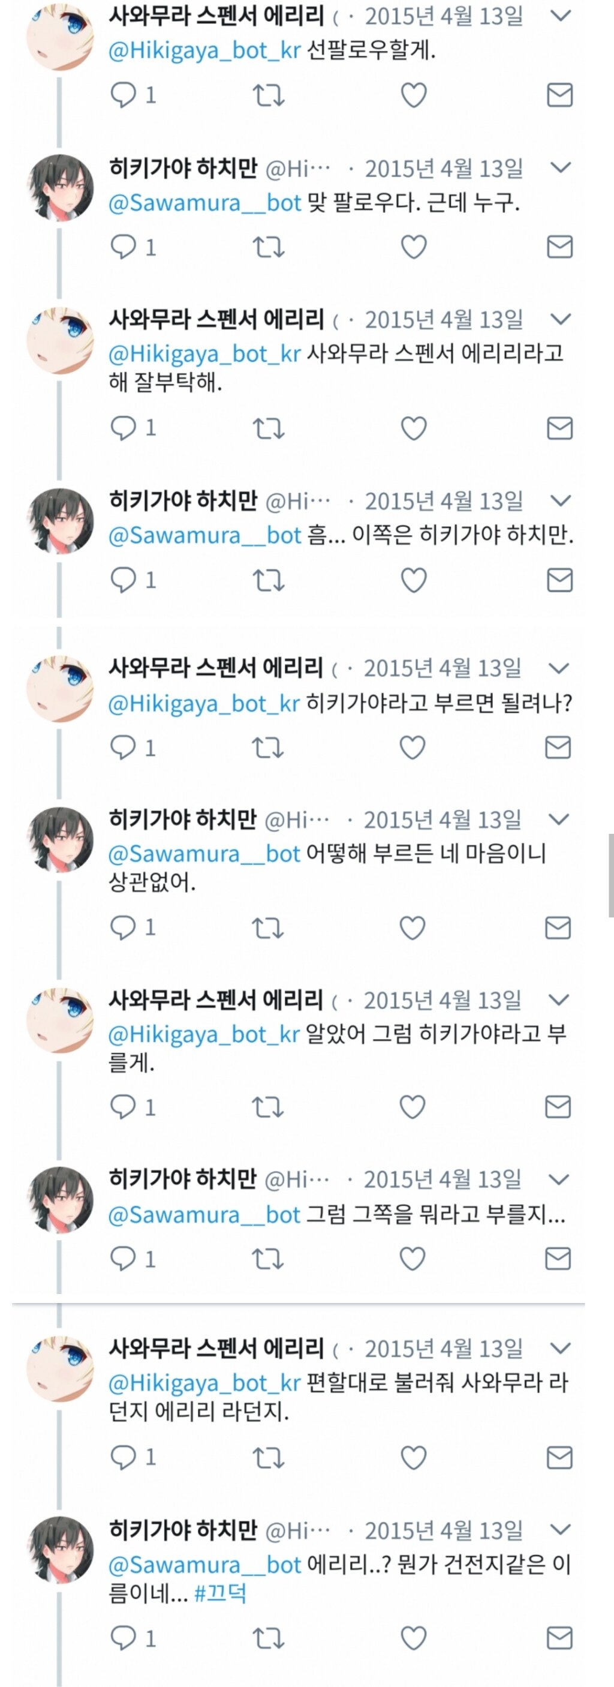Viewport: 614px width, 1687px height.
Task: Open @Sawamura__bot mention in '맞 팔로우다' tweet
Action: point(204,203)
